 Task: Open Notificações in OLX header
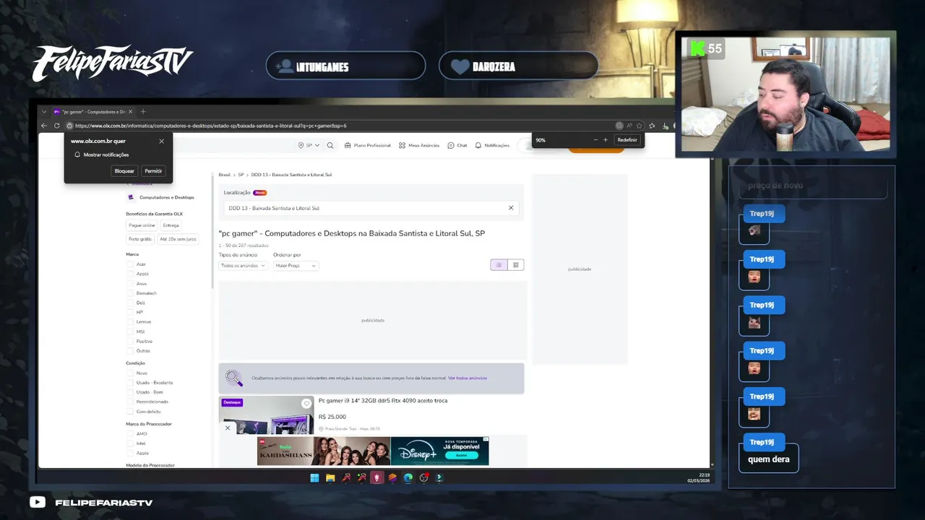pos(492,145)
